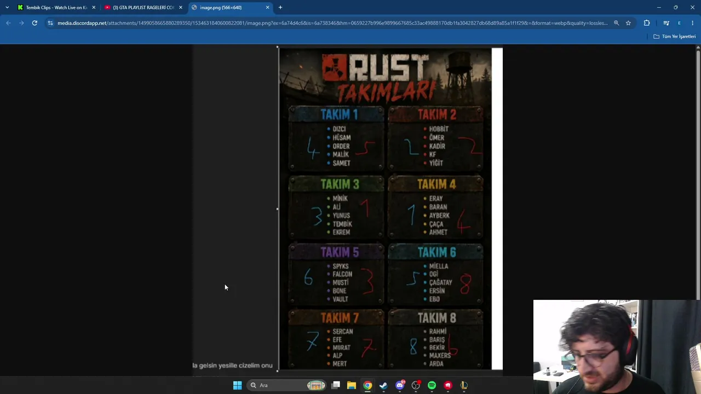701x394 pixels.
Task: Open a new browser tab
Action: coord(280,7)
